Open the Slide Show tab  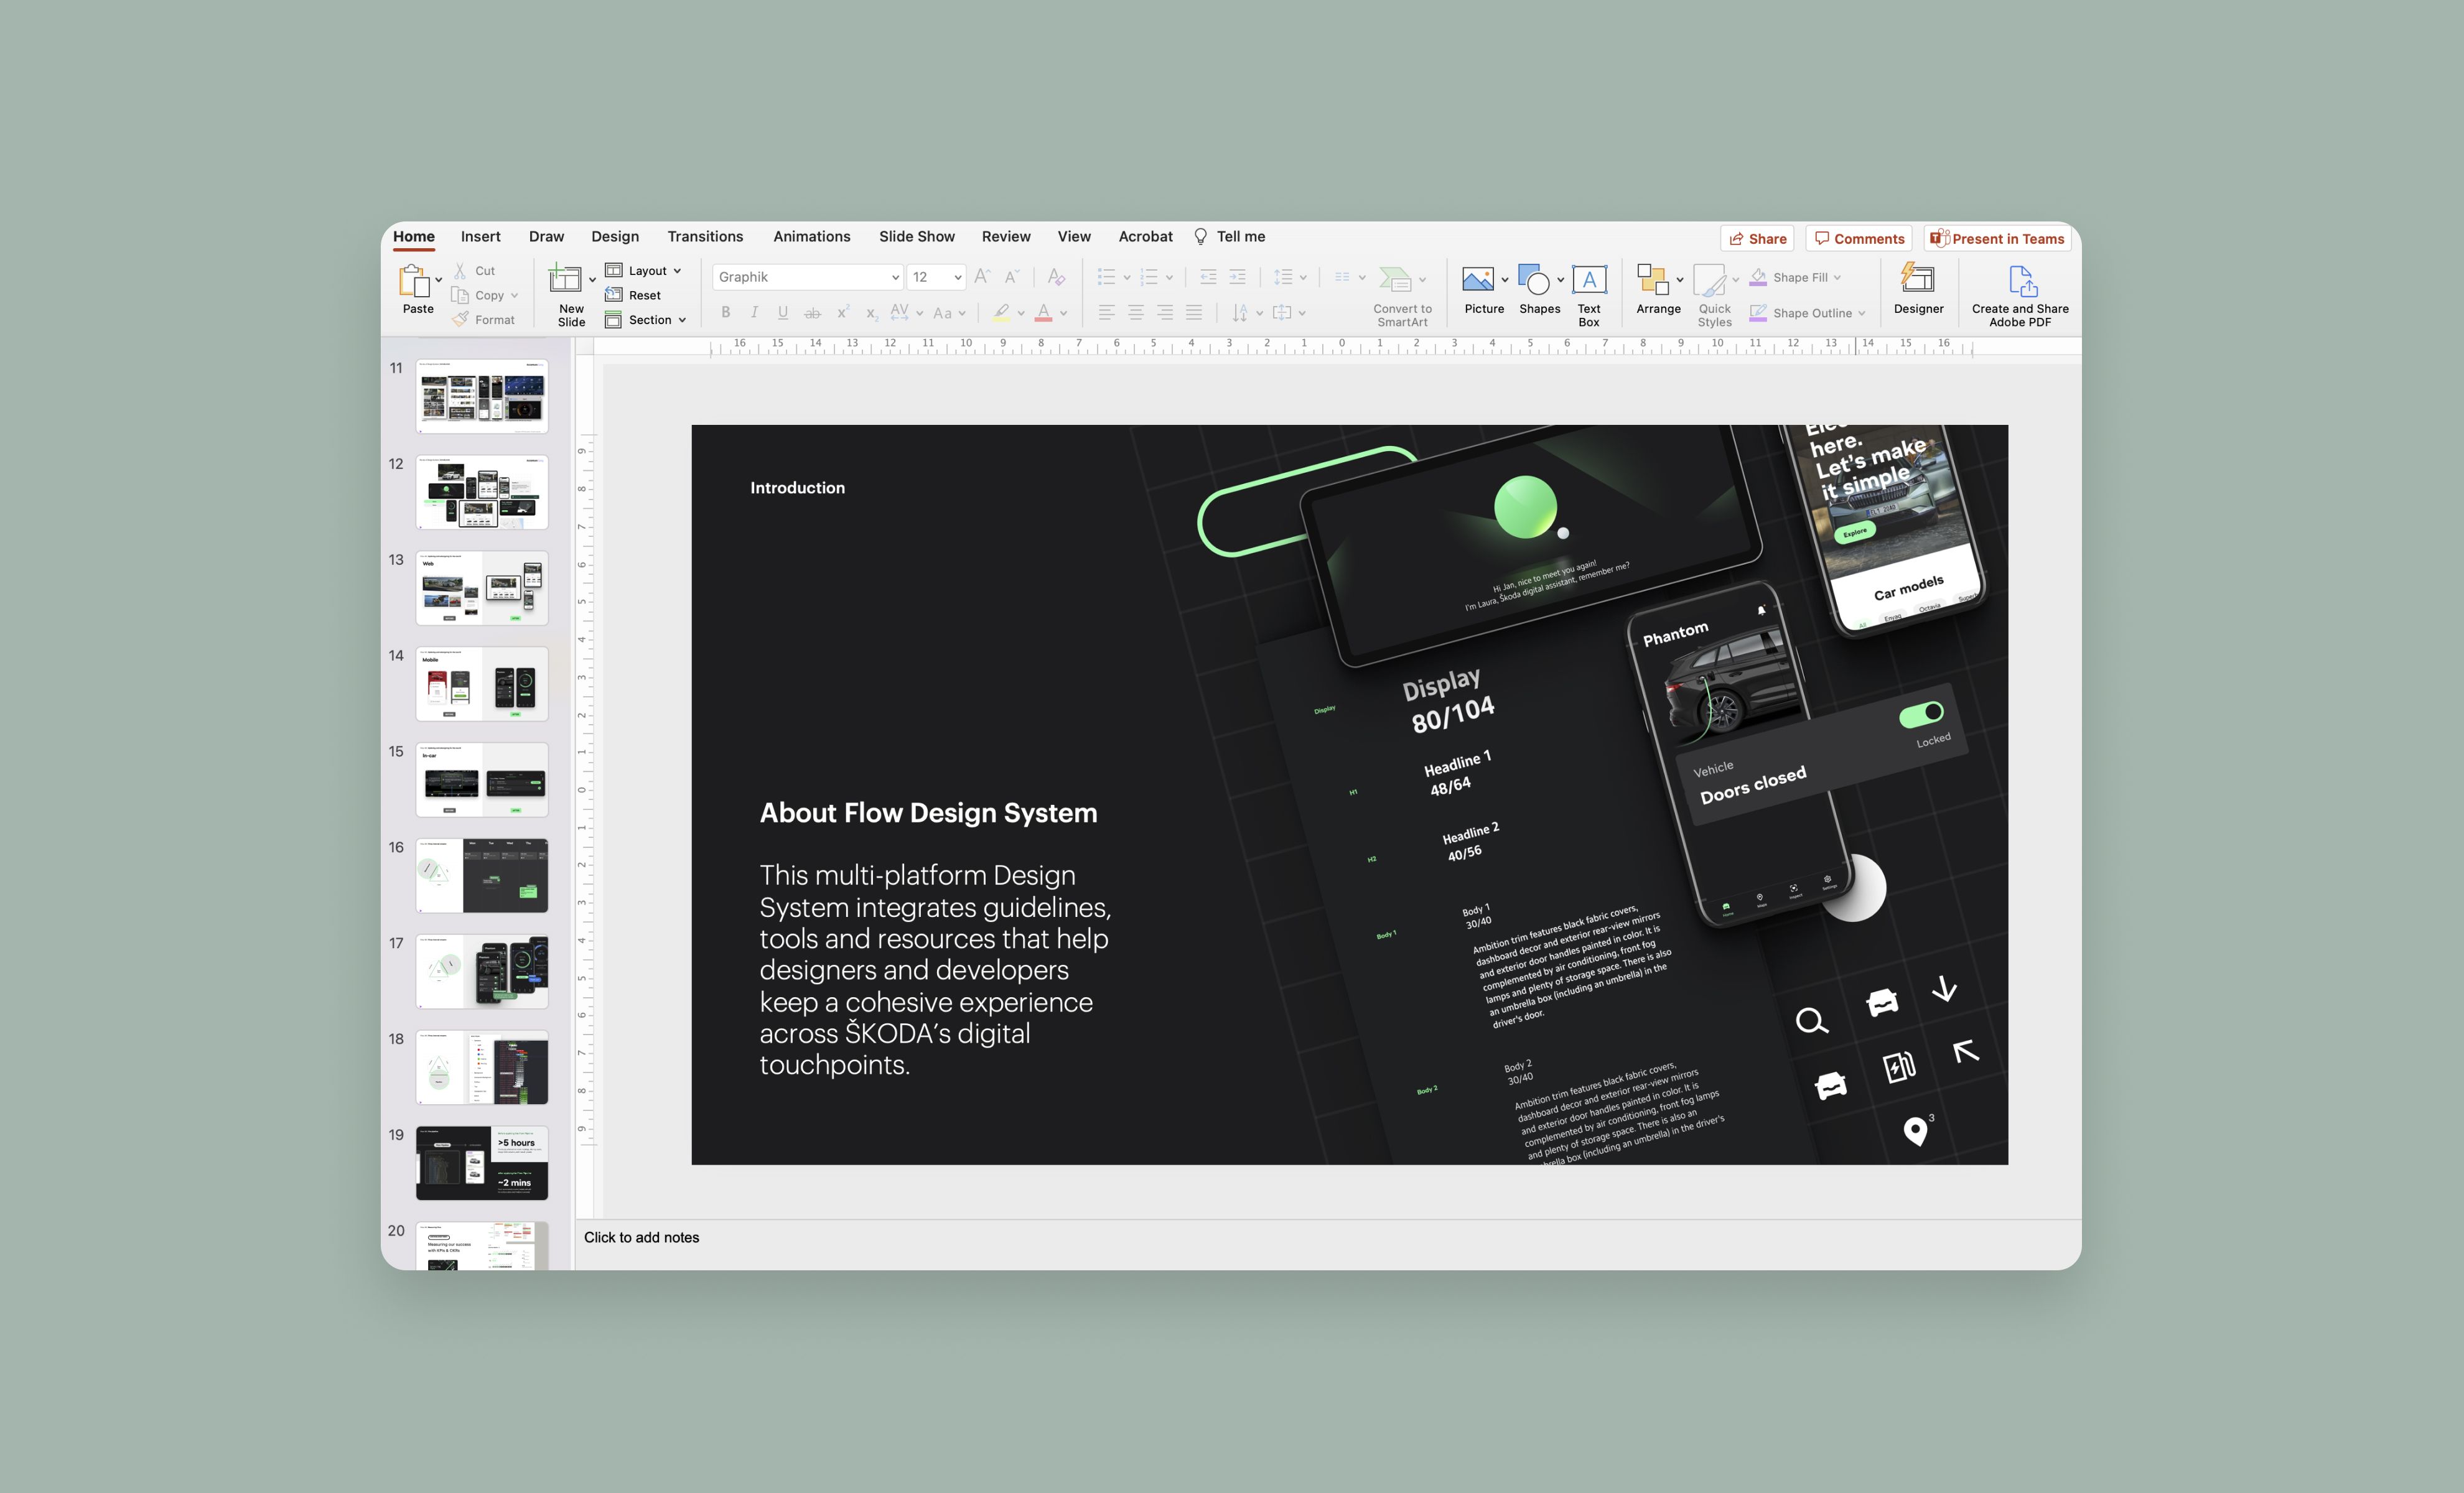tap(916, 237)
